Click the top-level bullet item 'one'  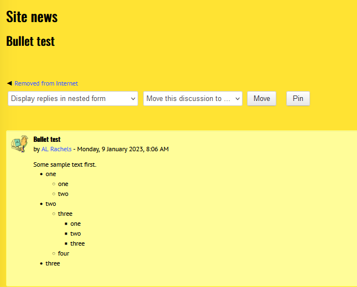pyautogui.click(x=51, y=174)
